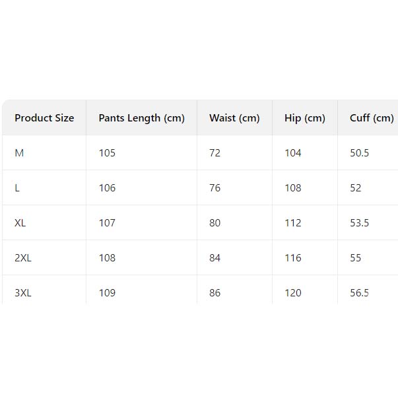Click the hip value 108
The image size is (398, 398).
point(292,188)
